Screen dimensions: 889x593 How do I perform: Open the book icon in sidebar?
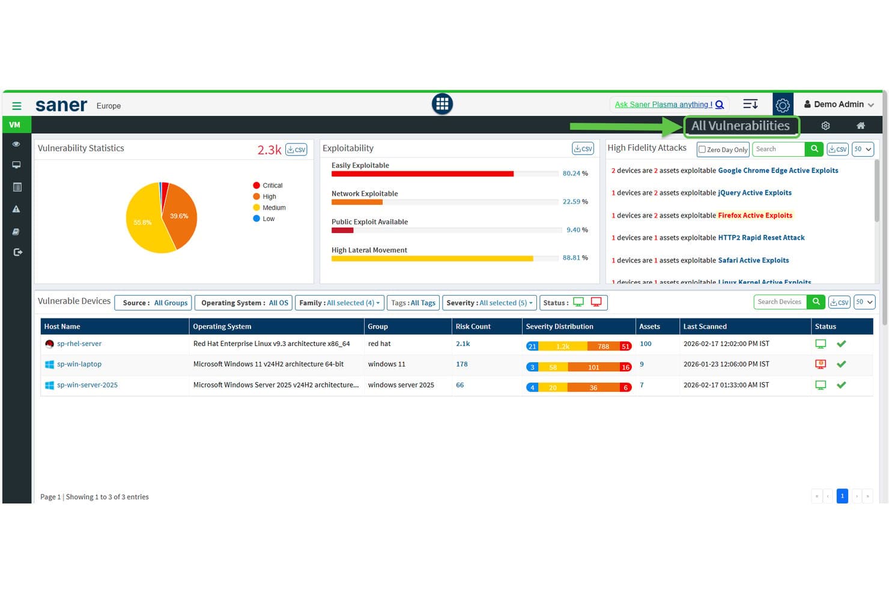coord(16,231)
